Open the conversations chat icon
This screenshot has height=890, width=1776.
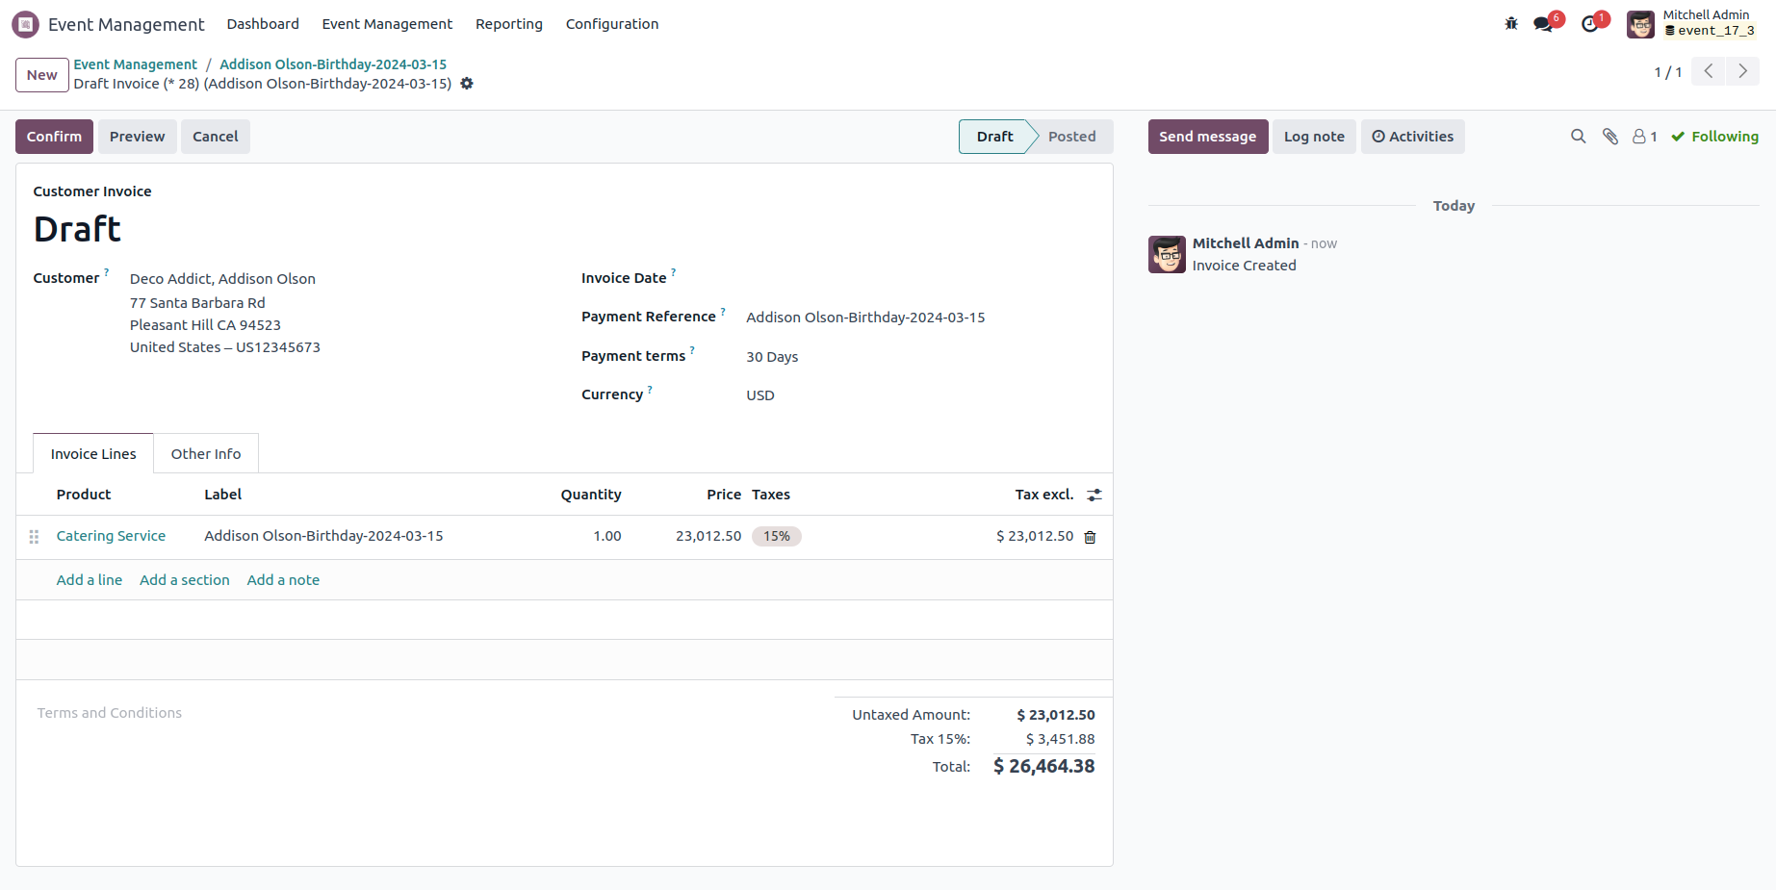click(x=1543, y=24)
